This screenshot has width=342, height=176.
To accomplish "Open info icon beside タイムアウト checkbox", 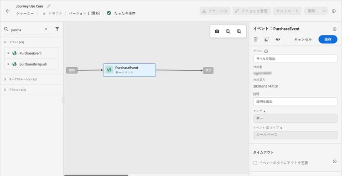I will (335, 161).
